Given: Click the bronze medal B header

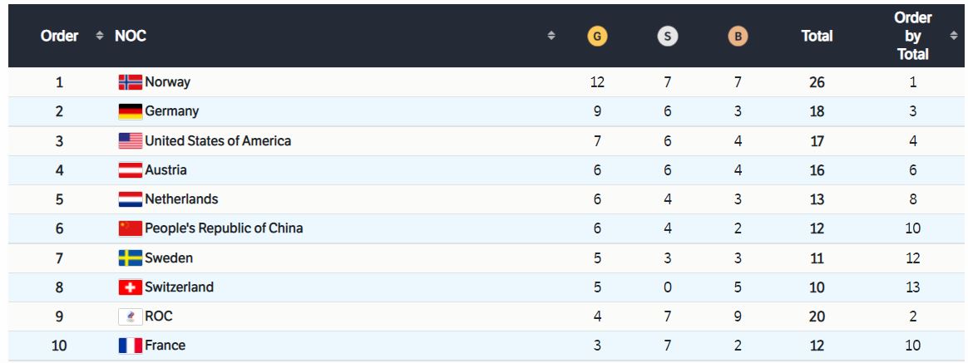Looking at the screenshot, I should click(x=738, y=37).
